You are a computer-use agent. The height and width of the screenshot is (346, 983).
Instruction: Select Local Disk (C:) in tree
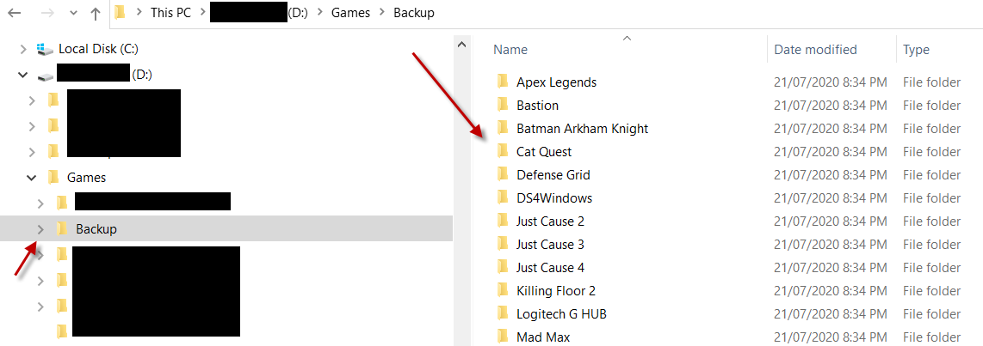(x=98, y=48)
